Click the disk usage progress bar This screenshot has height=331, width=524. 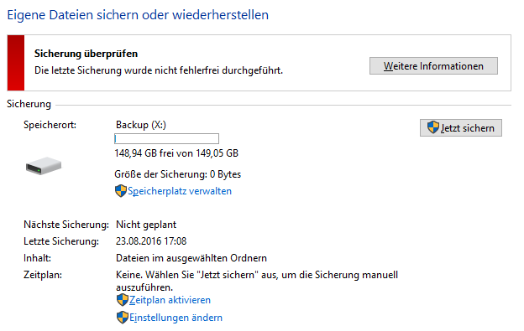point(167,138)
